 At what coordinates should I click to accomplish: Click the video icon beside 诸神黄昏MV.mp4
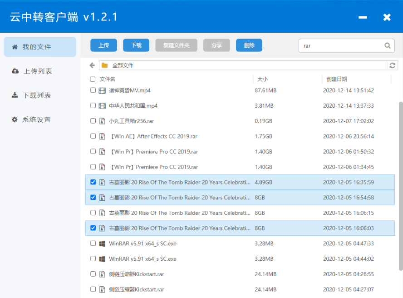(101, 90)
